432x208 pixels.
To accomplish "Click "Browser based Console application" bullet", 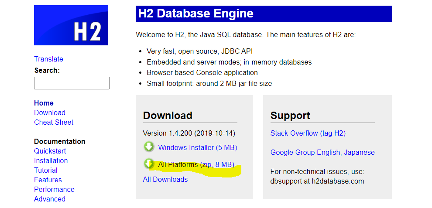I will 202,73.
